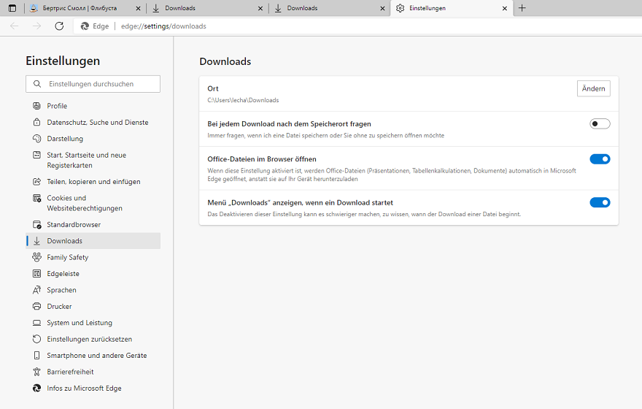642x409 pixels.
Task: Switch to the Бертрис Смолл Флибуста tab
Action: tap(80, 8)
